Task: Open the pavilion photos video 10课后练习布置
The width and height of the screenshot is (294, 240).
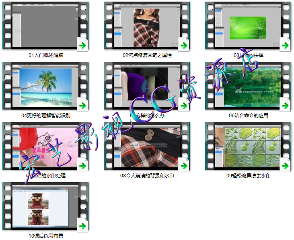Action: coord(45,206)
